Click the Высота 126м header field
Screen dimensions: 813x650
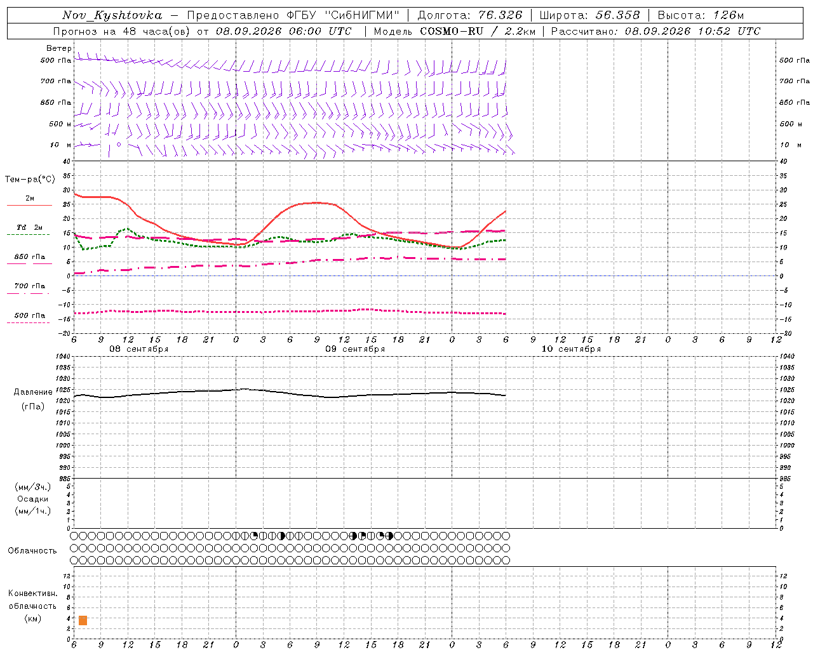pyautogui.click(x=701, y=15)
